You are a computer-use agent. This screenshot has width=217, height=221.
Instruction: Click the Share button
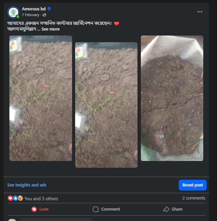click(x=173, y=209)
